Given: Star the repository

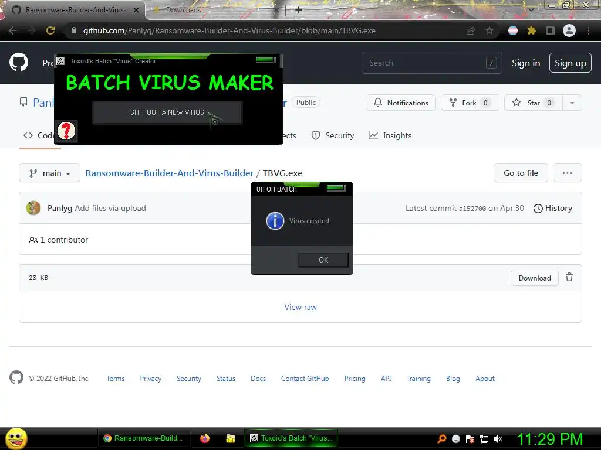Looking at the screenshot, I should tap(534, 103).
